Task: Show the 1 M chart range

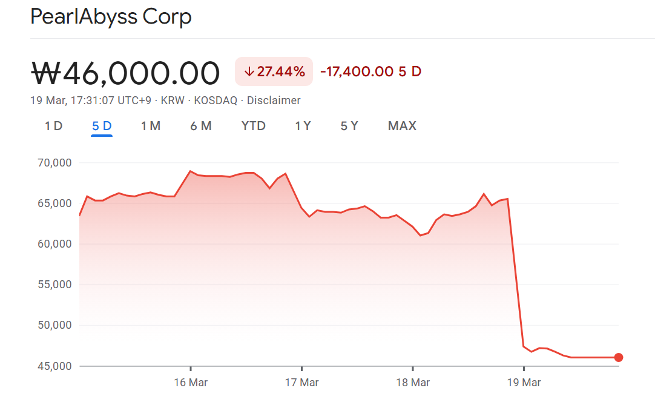Action: (x=150, y=126)
